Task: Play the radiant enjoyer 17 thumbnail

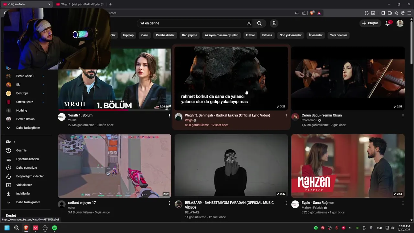Action: tap(114, 166)
